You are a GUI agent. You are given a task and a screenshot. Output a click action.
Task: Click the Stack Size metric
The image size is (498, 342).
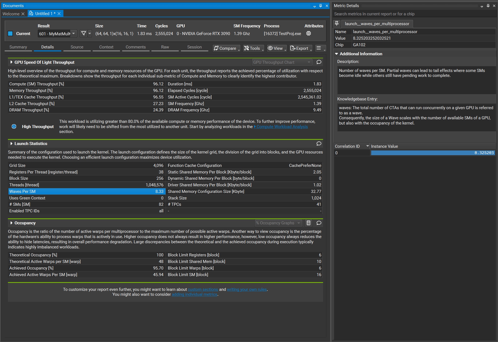tap(244, 198)
